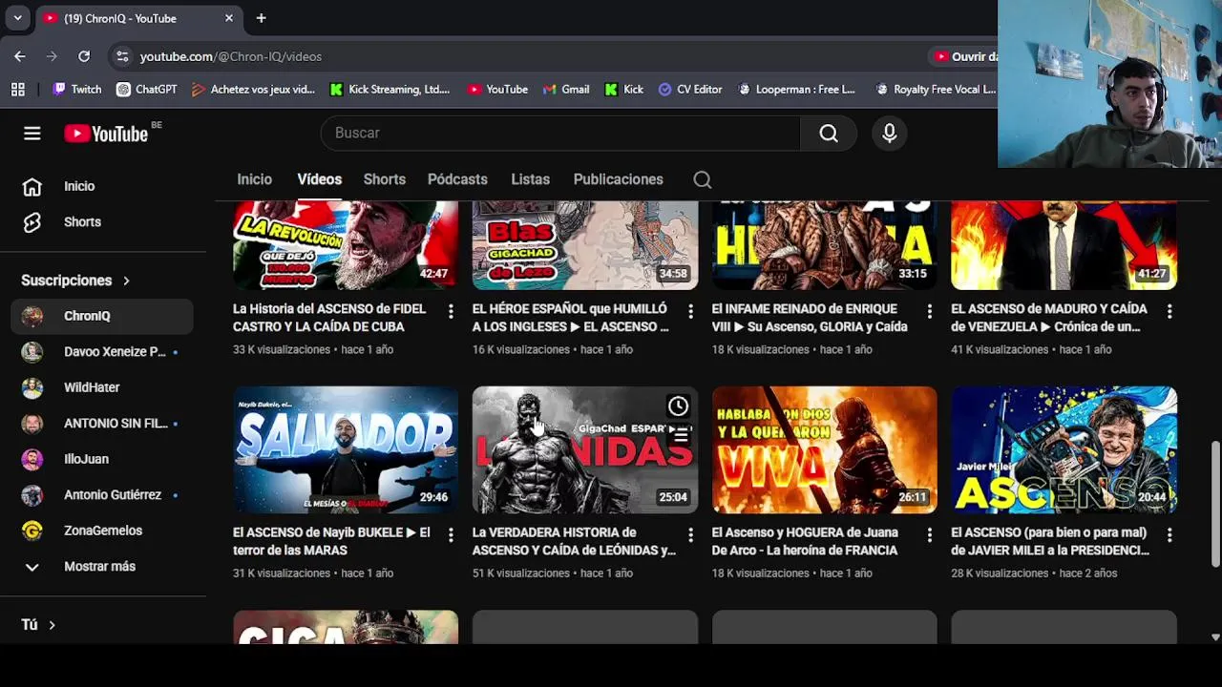This screenshot has height=687, width=1222.
Task: Switch to Shorts channel tab
Action: [x=385, y=179]
